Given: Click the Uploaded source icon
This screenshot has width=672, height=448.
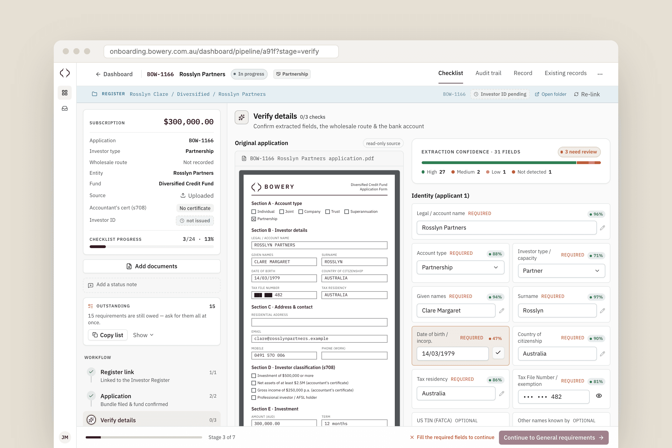Looking at the screenshot, I should click(x=183, y=195).
